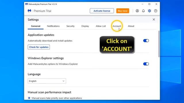Screen dimensions: 184x103
Task: Click the Check for updates button
Action: tap(39, 47)
